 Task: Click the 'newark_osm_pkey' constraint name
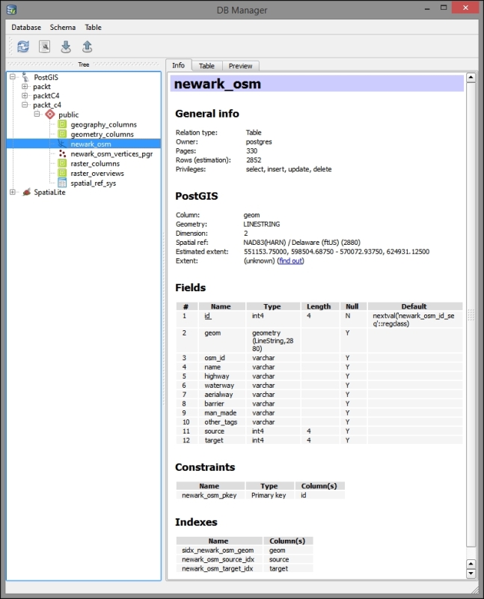tap(209, 495)
